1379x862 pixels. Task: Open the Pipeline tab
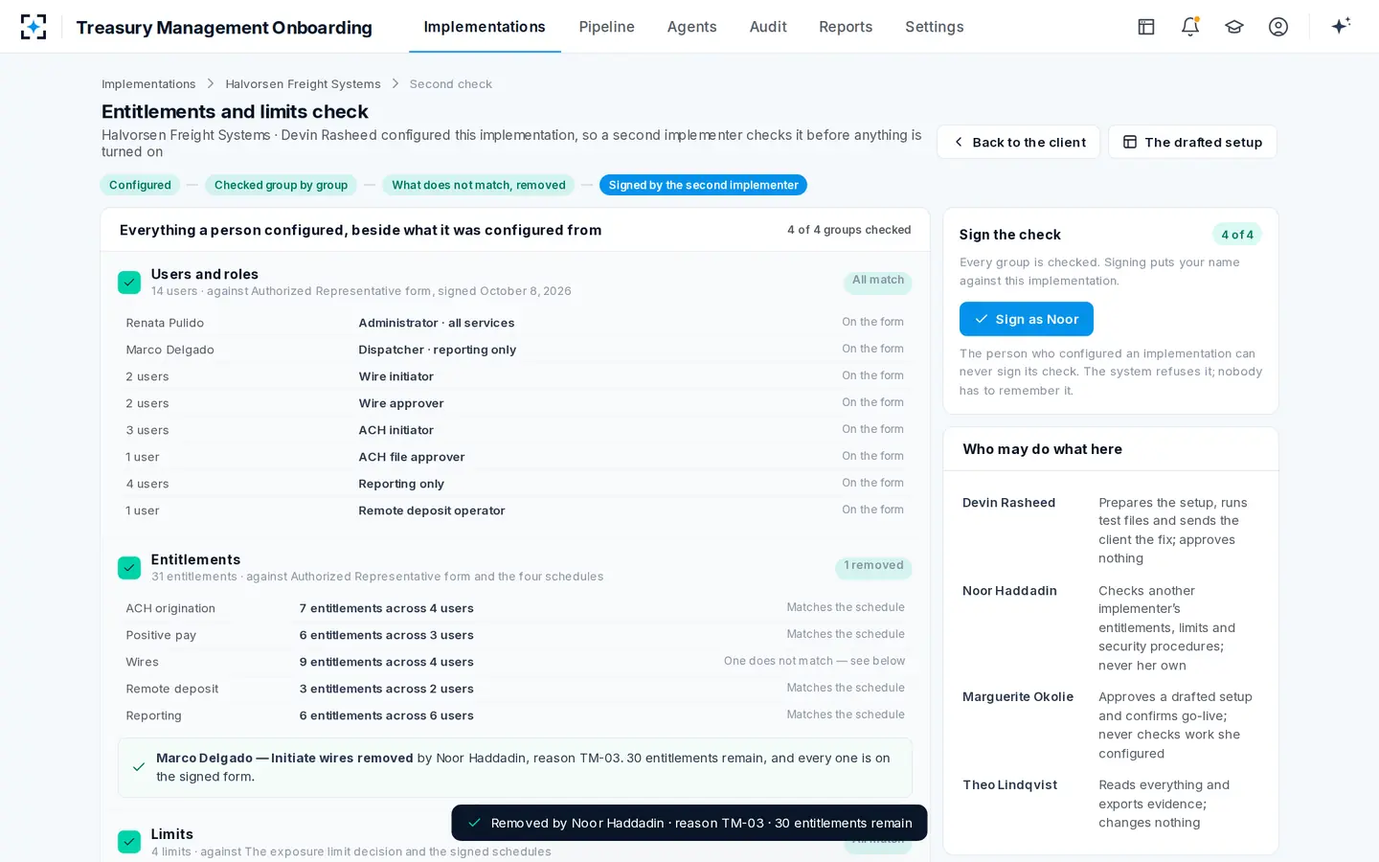click(x=607, y=27)
